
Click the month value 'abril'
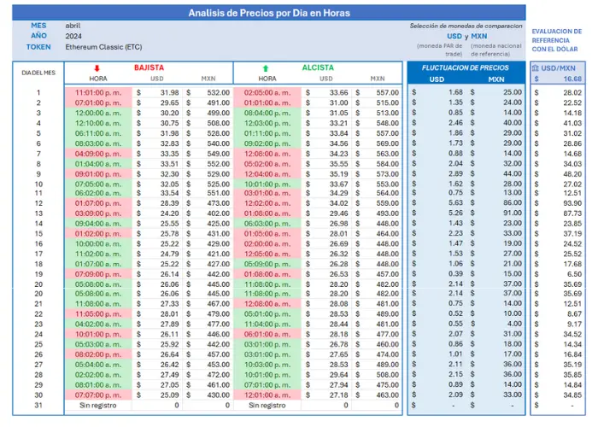pyautogui.click(x=73, y=26)
